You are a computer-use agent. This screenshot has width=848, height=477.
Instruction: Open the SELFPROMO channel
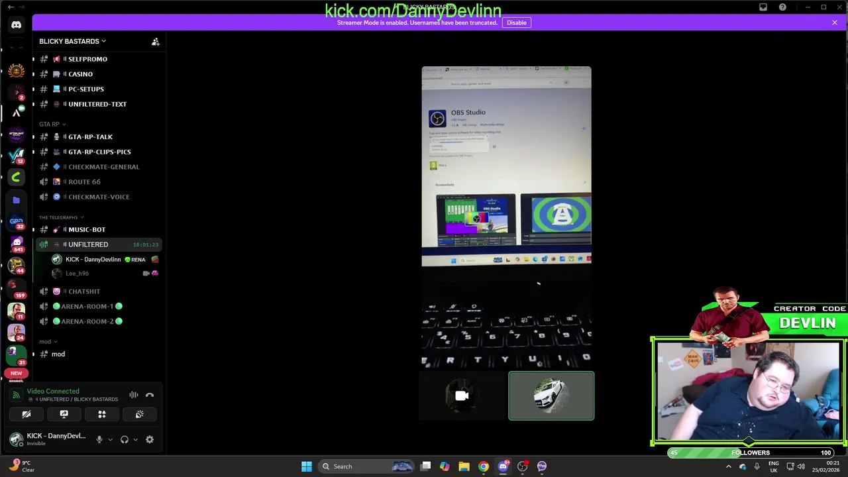(x=98, y=59)
